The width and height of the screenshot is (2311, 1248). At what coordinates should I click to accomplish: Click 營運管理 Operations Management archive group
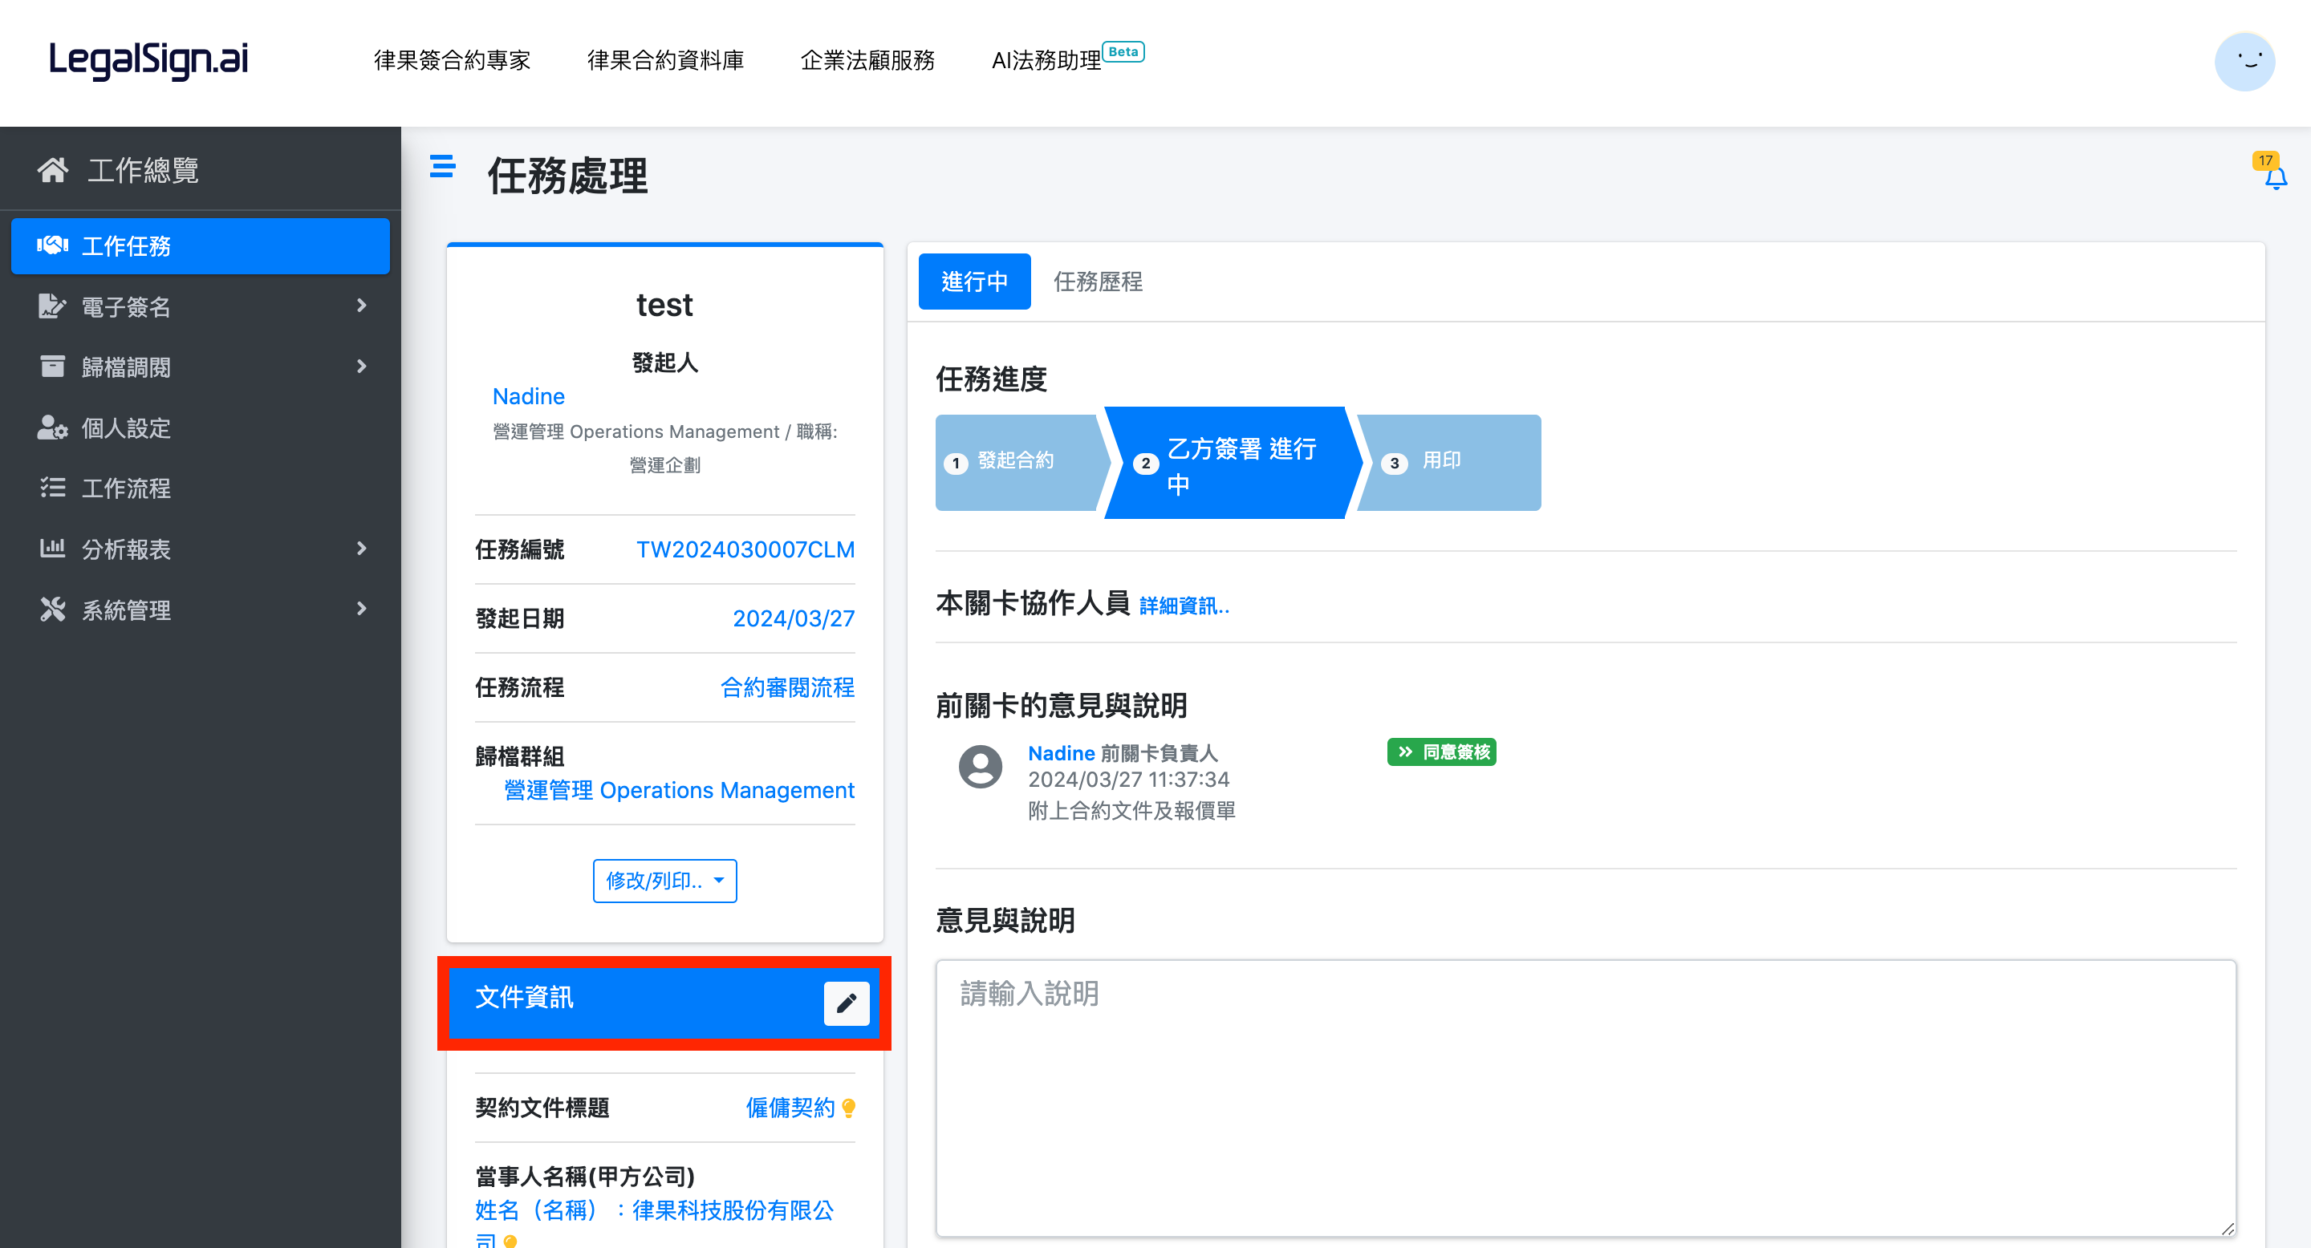(x=678, y=789)
